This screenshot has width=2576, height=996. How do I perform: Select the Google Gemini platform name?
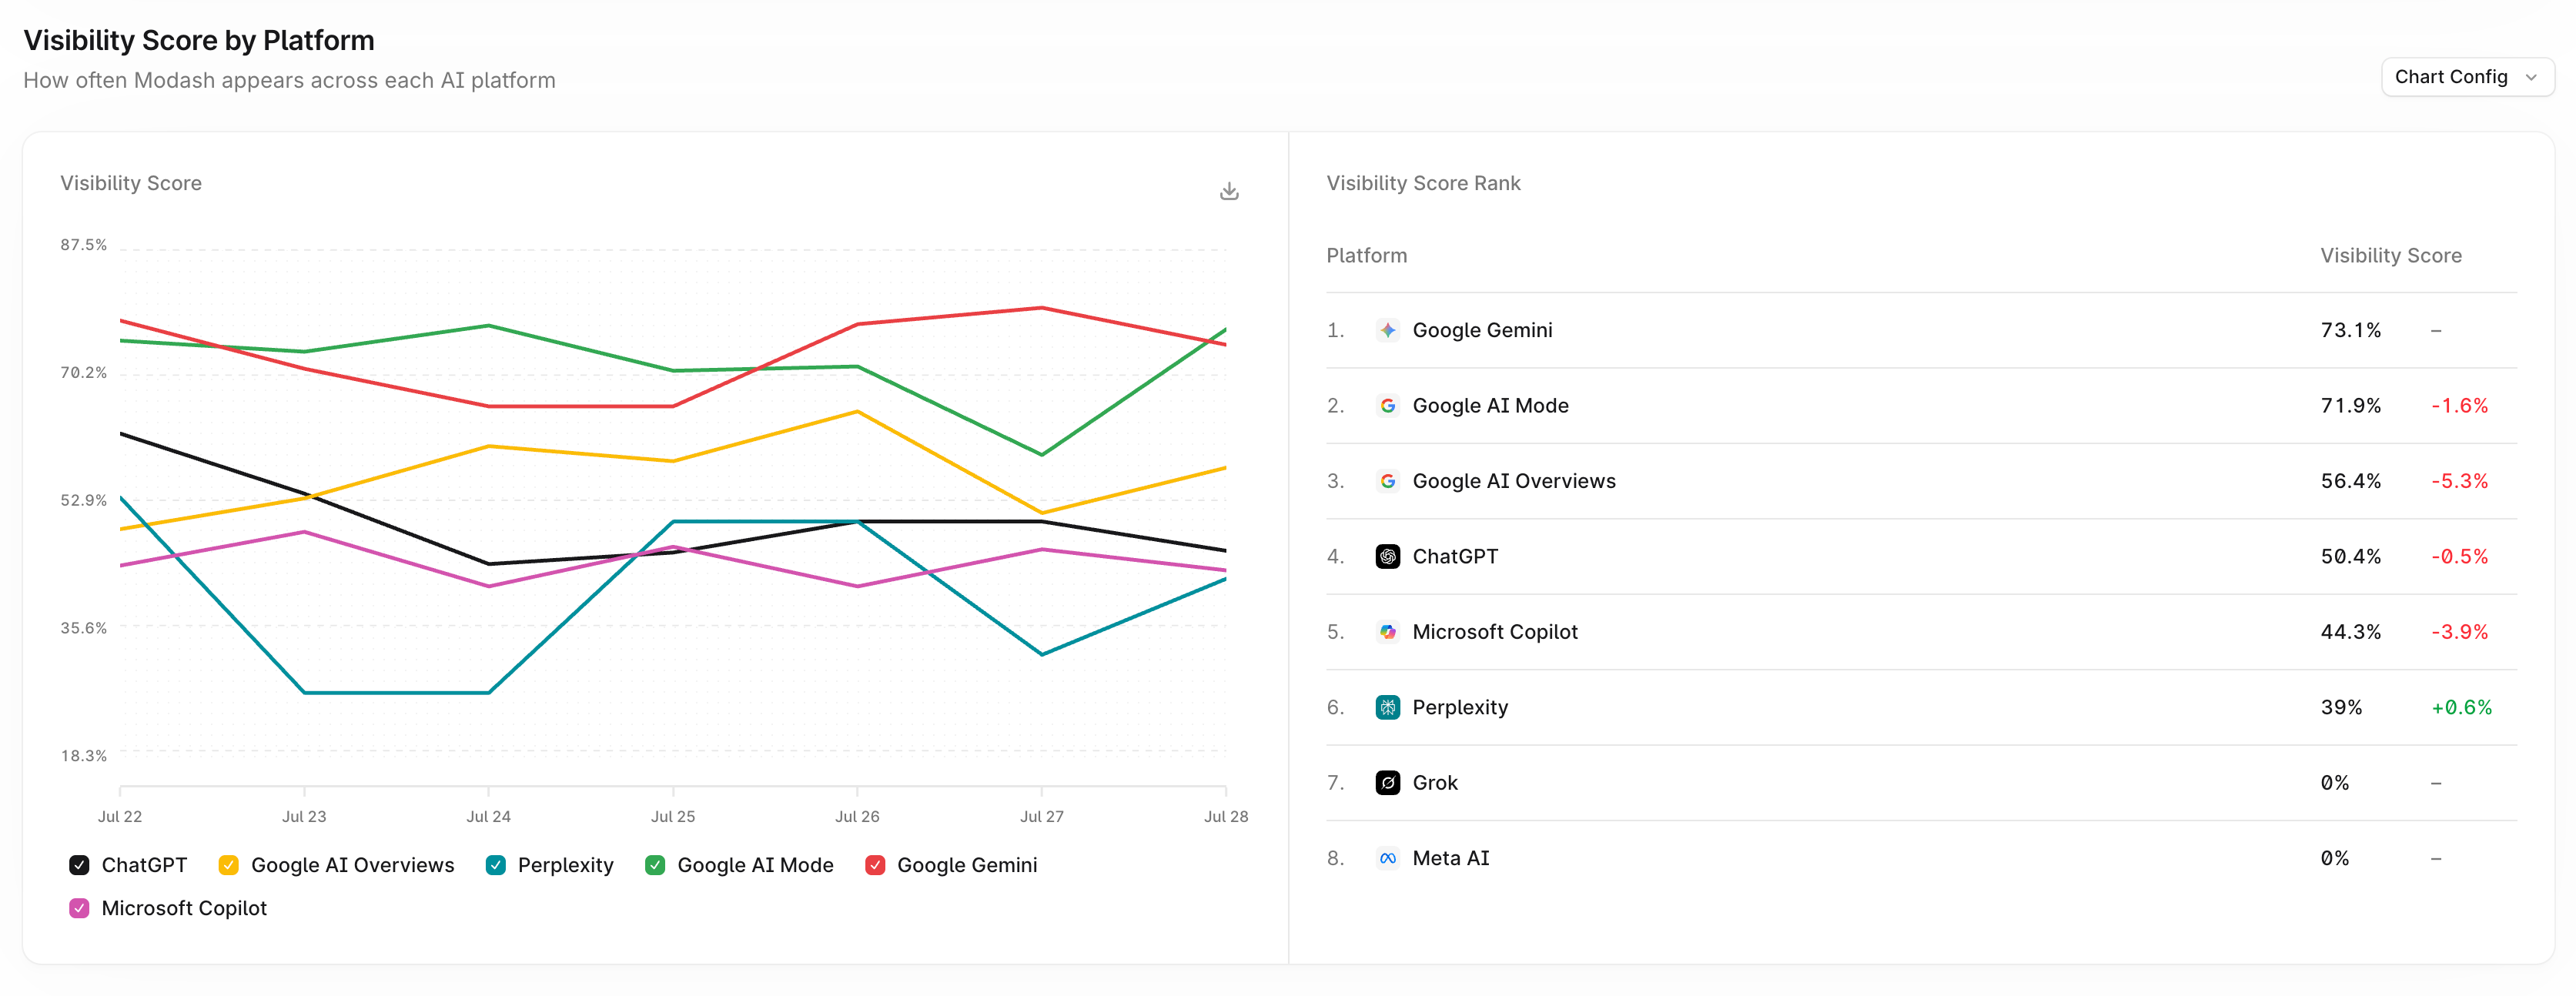[1482, 330]
